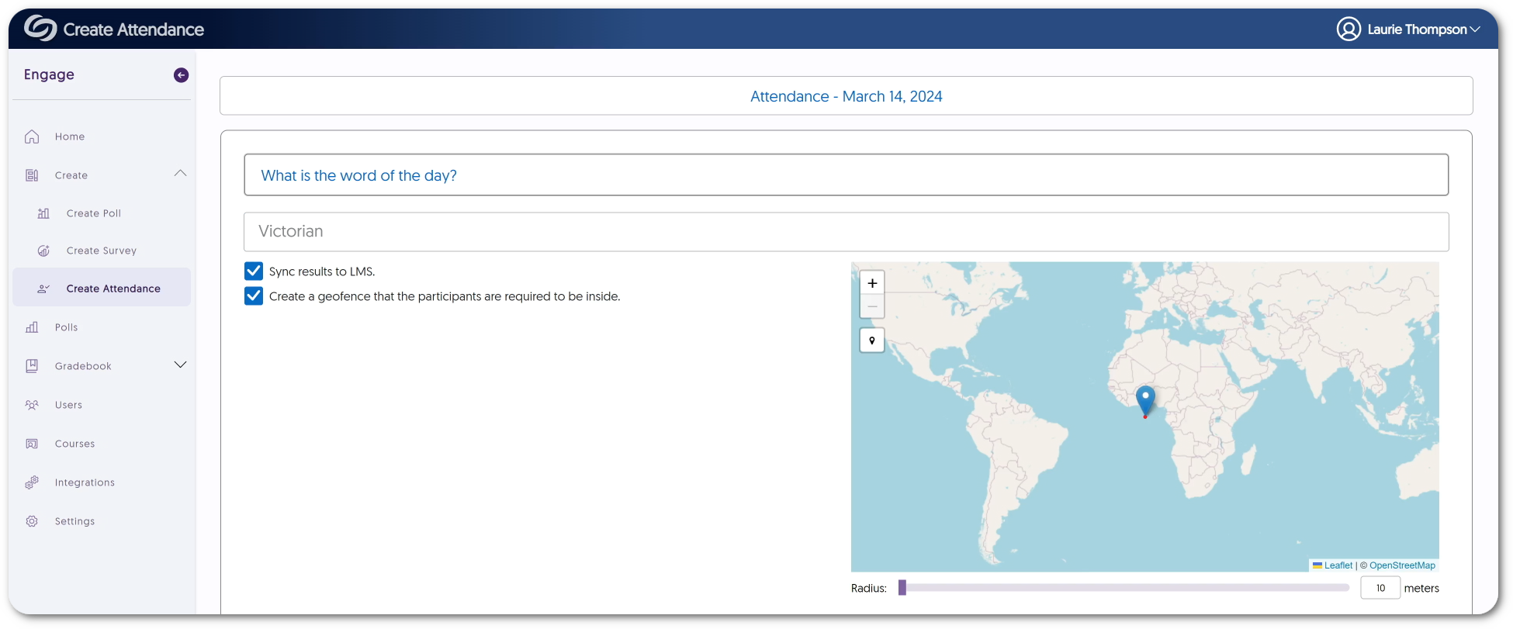
Task: Open Settings gear icon in sidebar
Action: [32, 521]
